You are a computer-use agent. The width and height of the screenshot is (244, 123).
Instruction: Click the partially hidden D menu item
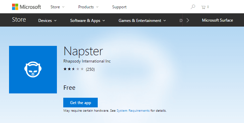[181, 21]
